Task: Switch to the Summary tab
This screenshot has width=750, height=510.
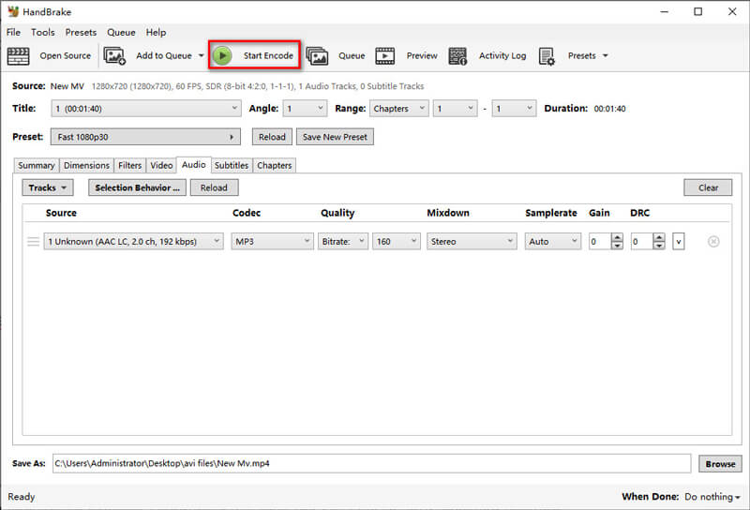Action: [x=37, y=166]
